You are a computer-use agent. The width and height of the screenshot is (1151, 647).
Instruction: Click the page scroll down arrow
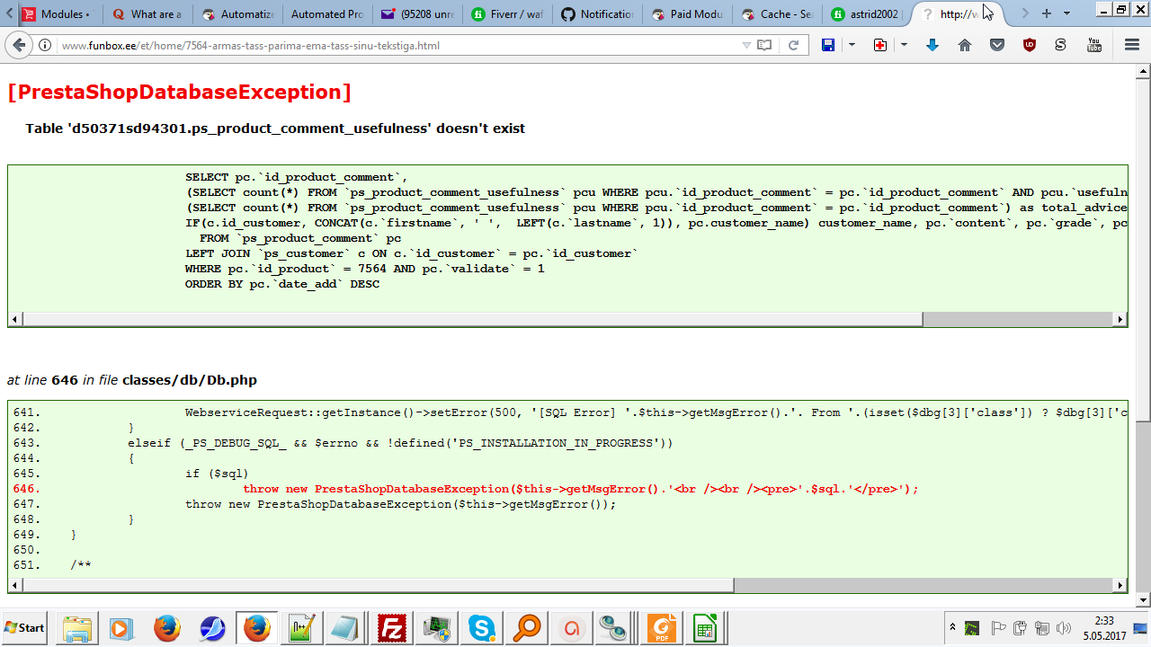[x=1142, y=600]
